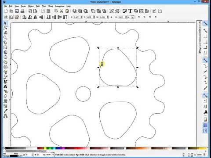The height and width of the screenshot is (158, 211).
Task: Select the Calligraphy tool
Action: pyautogui.click(x=5, y=82)
